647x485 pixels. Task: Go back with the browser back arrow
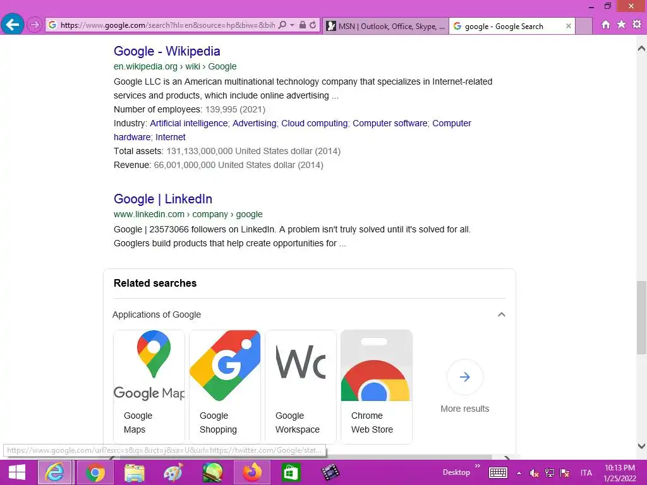click(13, 25)
